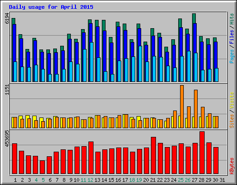The height and width of the screenshot is (185, 237).
Task: Click day label 10 on the x-axis
Action: [76, 180]
